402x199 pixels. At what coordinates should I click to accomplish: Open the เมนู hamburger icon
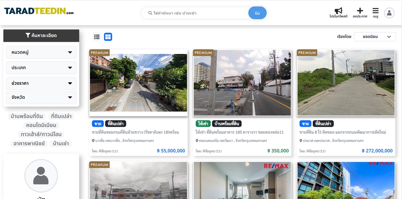click(376, 10)
